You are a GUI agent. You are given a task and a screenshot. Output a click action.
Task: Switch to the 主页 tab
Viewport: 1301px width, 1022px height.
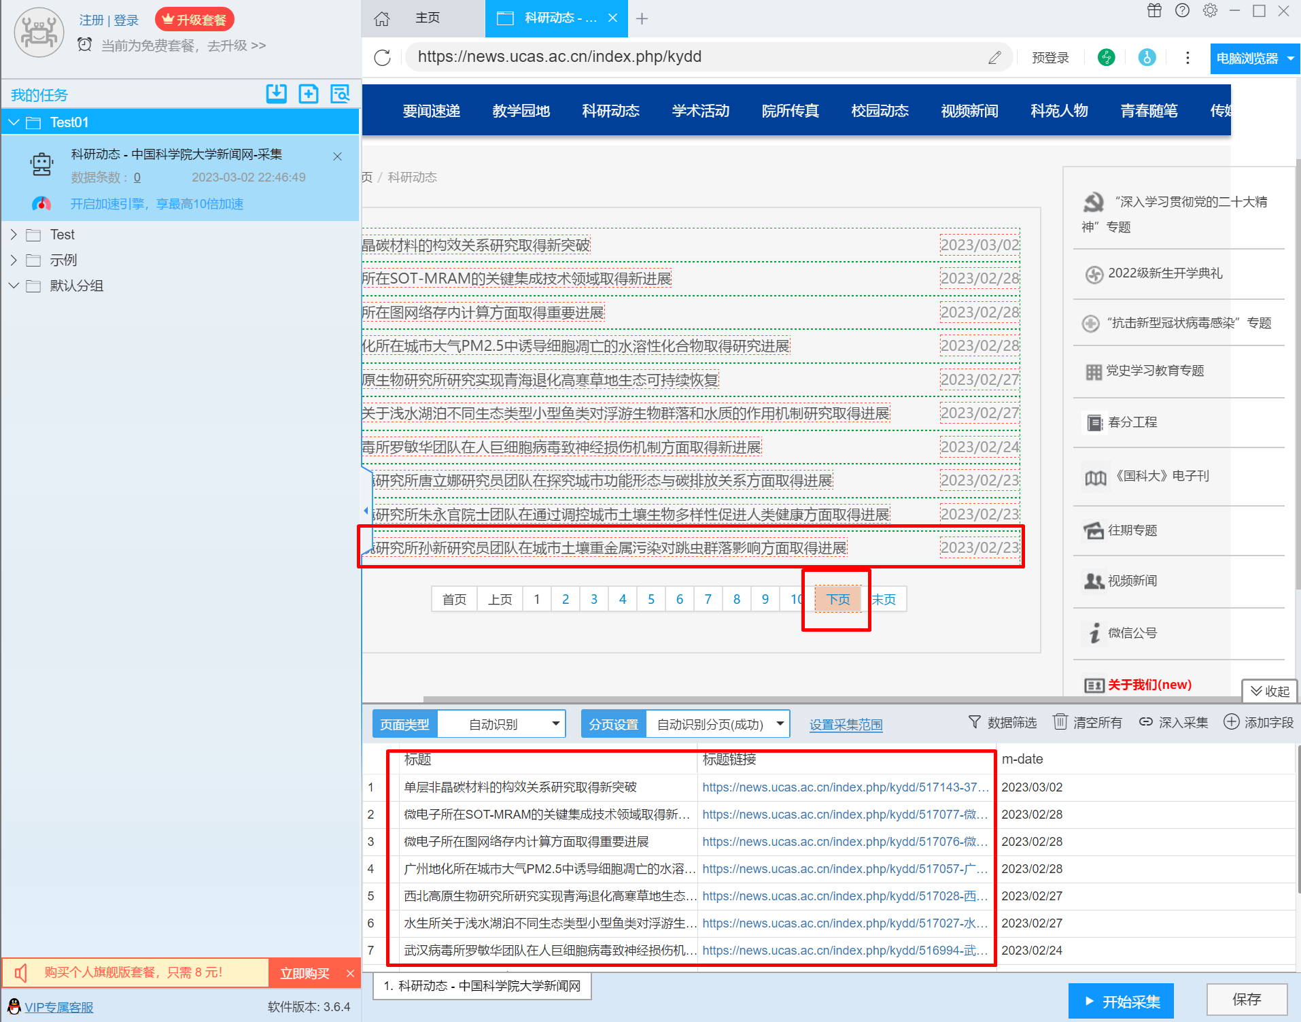[428, 18]
